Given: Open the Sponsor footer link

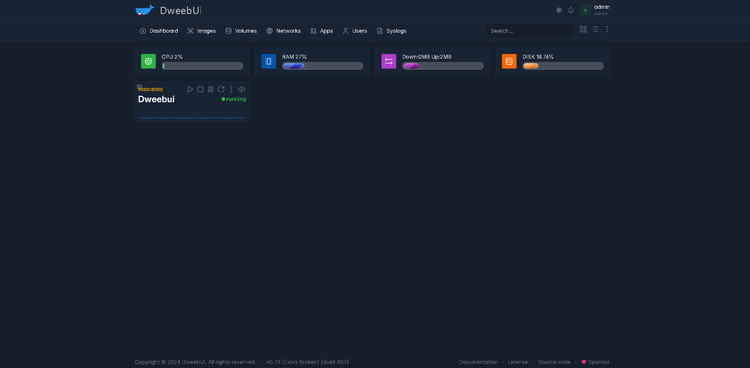Looking at the screenshot, I should pos(595,362).
